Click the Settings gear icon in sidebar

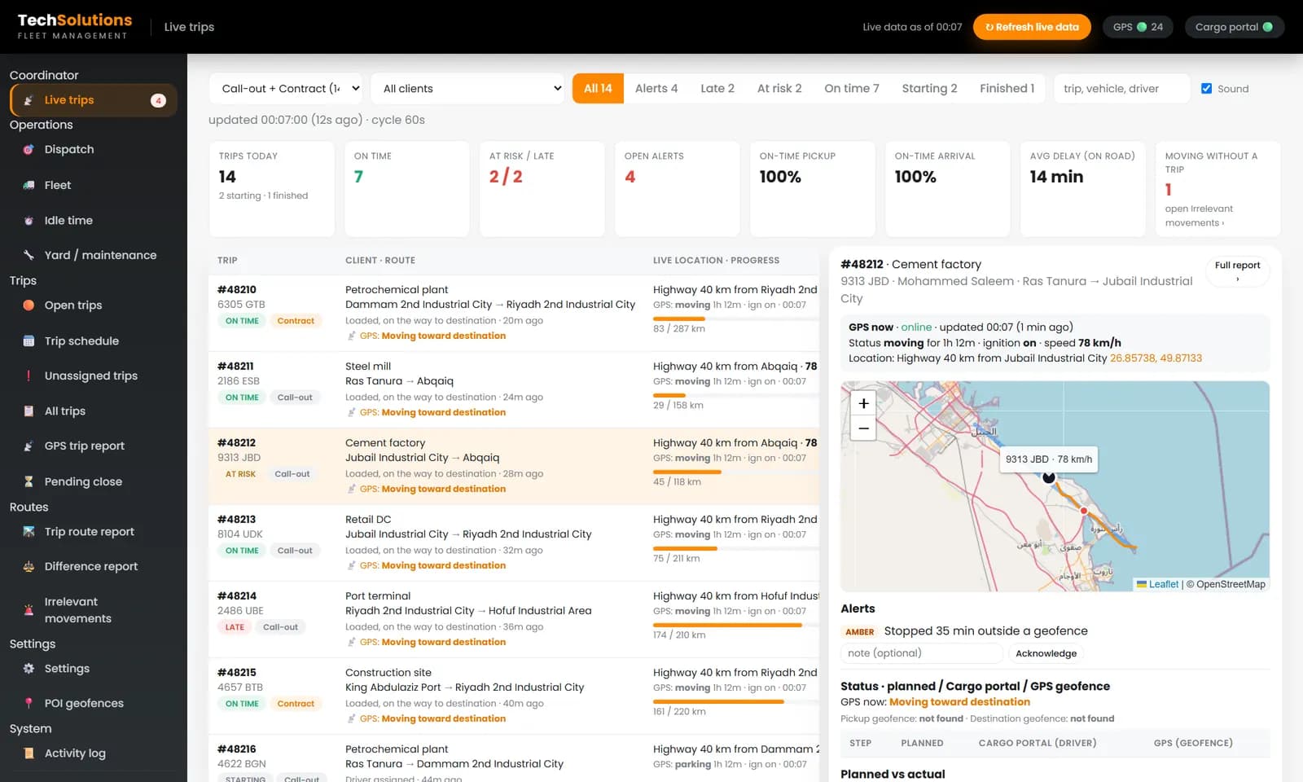29,669
